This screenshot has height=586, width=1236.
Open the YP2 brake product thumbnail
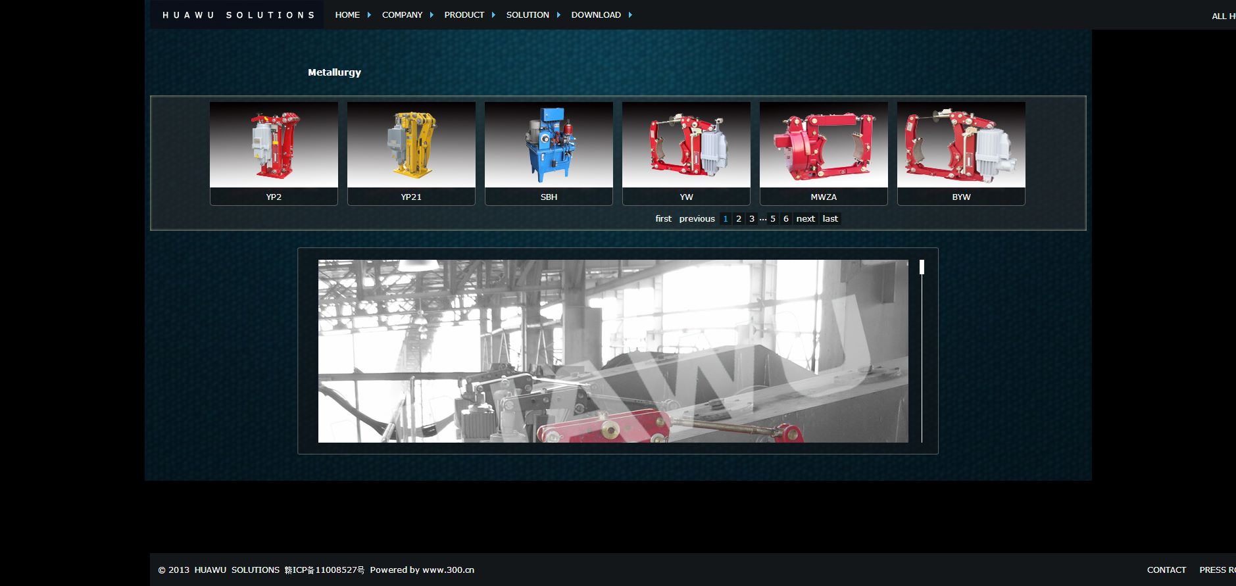point(274,145)
